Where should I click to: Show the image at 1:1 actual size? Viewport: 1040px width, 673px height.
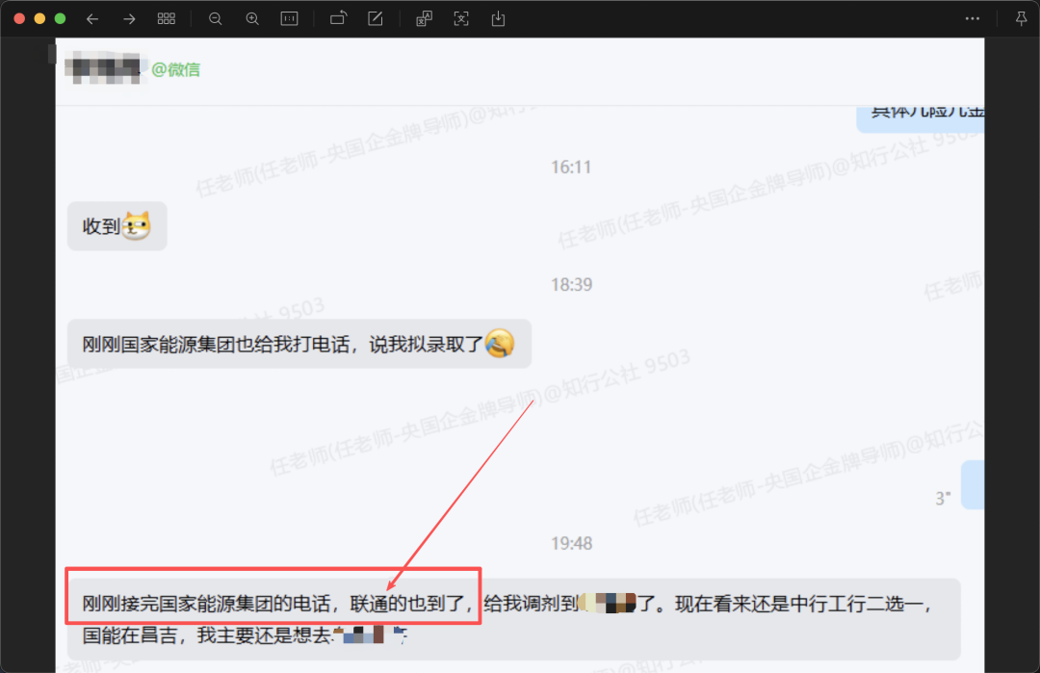click(289, 19)
